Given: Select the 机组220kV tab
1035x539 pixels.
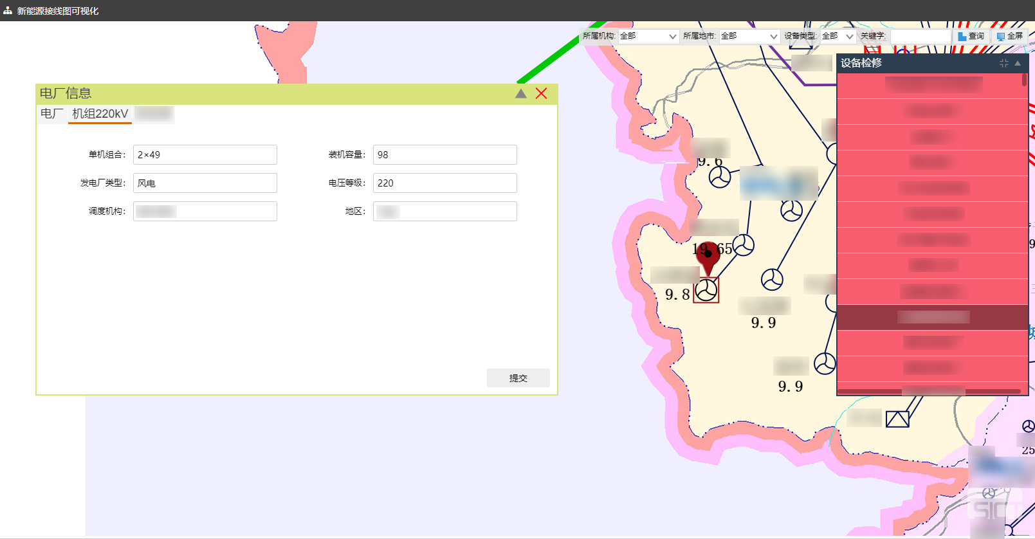Looking at the screenshot, I should coord(100,114).
